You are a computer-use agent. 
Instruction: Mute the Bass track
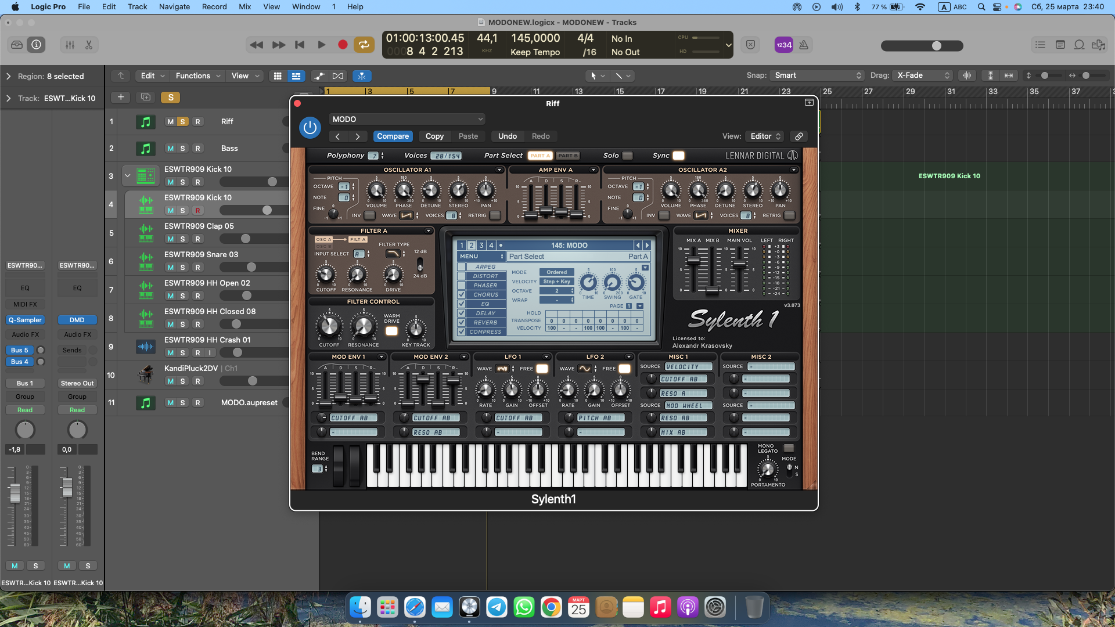click(x=170, y=149)
